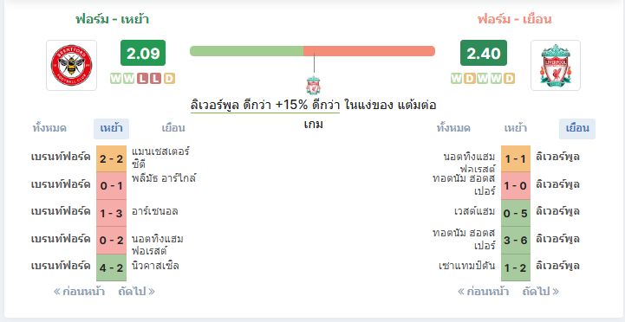Open the West Ham 0 - 5 Liverpool score
Viewport: 625px width, 322px height.
(516, 213)
